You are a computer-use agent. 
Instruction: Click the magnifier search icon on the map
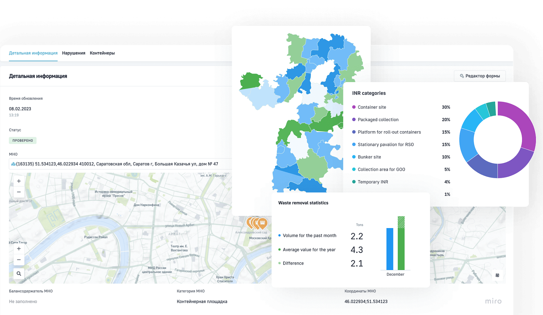pyautogui.click(x=19, y=273)
